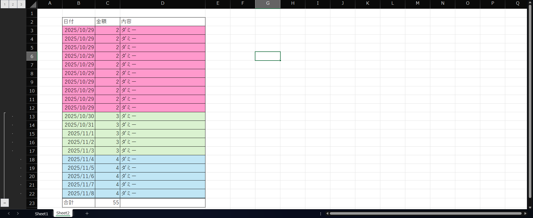The height and width of the screenshot is (218, 533).
Task: Click previous sheet navigation arrow
Action: tap(9, 213)
